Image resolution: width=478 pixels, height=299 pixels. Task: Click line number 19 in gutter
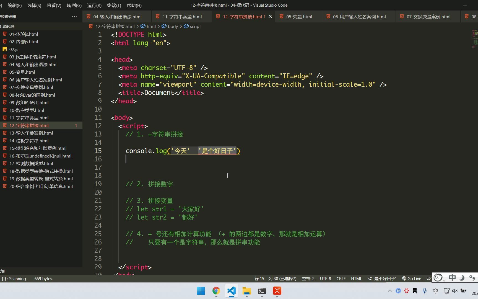click(98, 184)
